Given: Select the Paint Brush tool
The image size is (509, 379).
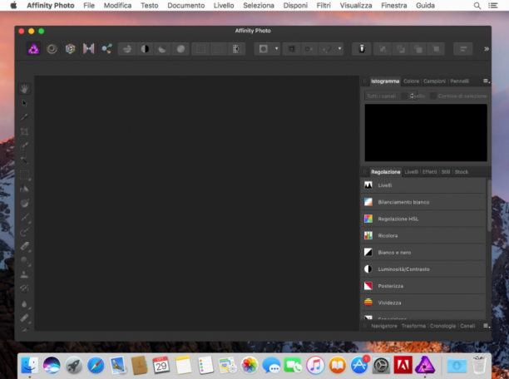Looking at the screenshot, I should coord(24,218).
